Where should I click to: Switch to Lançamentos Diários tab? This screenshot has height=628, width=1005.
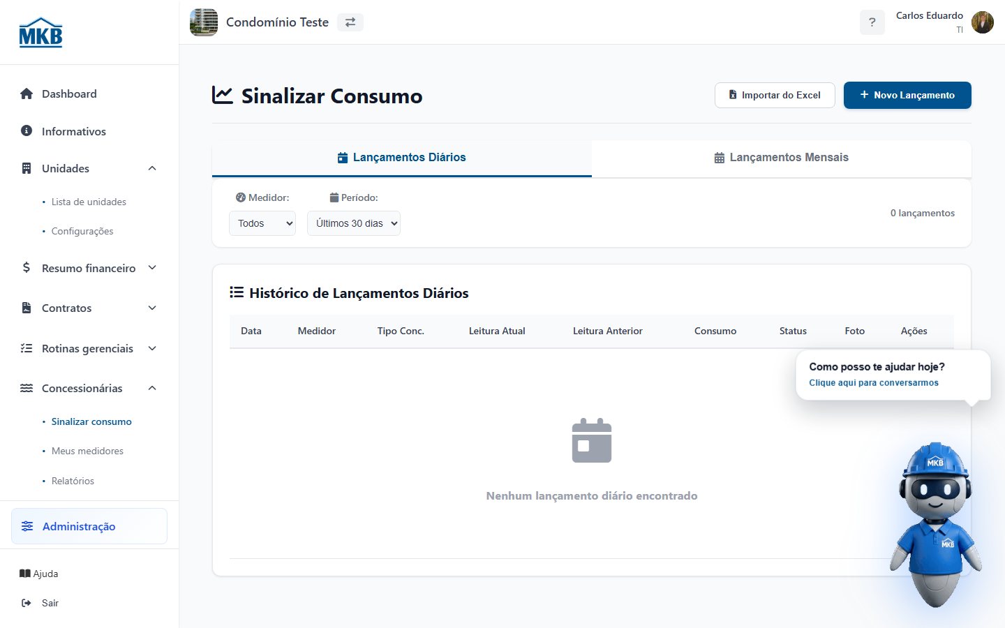click(x=402, y=158)
